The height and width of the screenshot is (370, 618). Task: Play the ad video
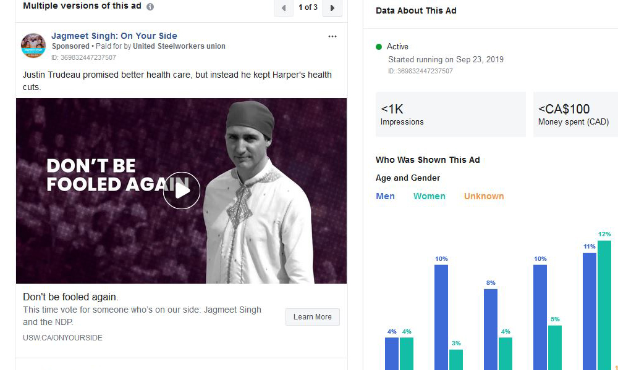point(182,191)
